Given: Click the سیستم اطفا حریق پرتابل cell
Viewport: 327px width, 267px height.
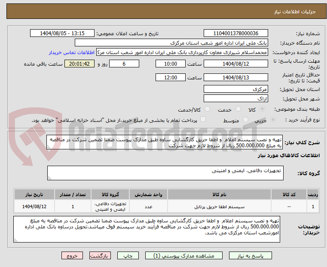Looking at the screenshot, I should coord(219,206).
